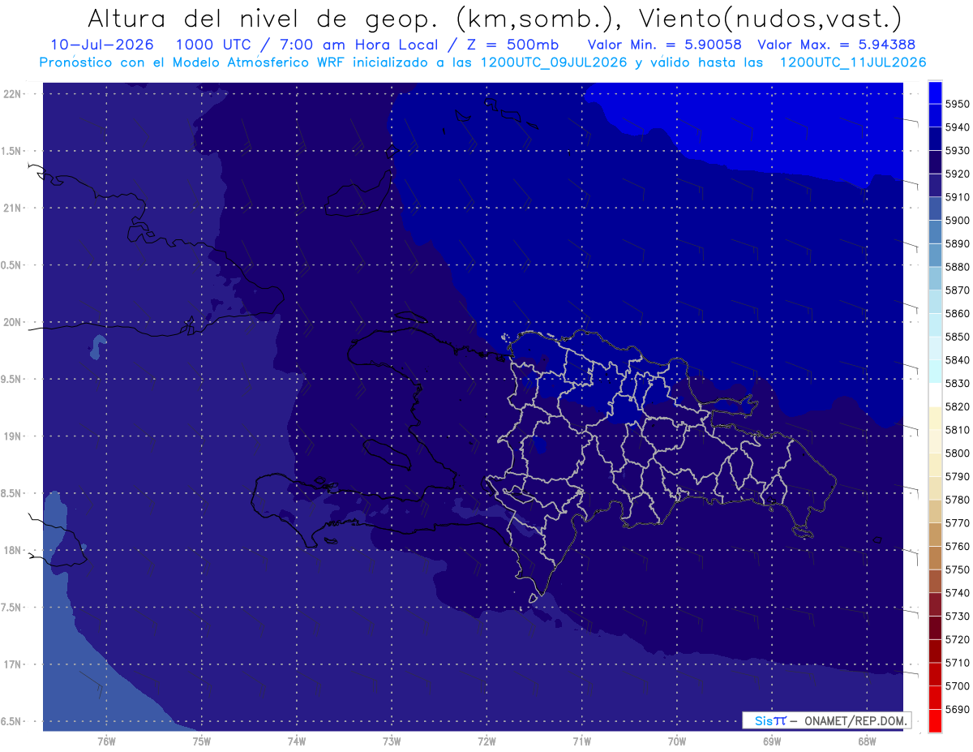Image resolution: width=973 pixels, height=752 pixels.
Task: Click the bright blue swatch above 5950
Action: coord(935,92)
